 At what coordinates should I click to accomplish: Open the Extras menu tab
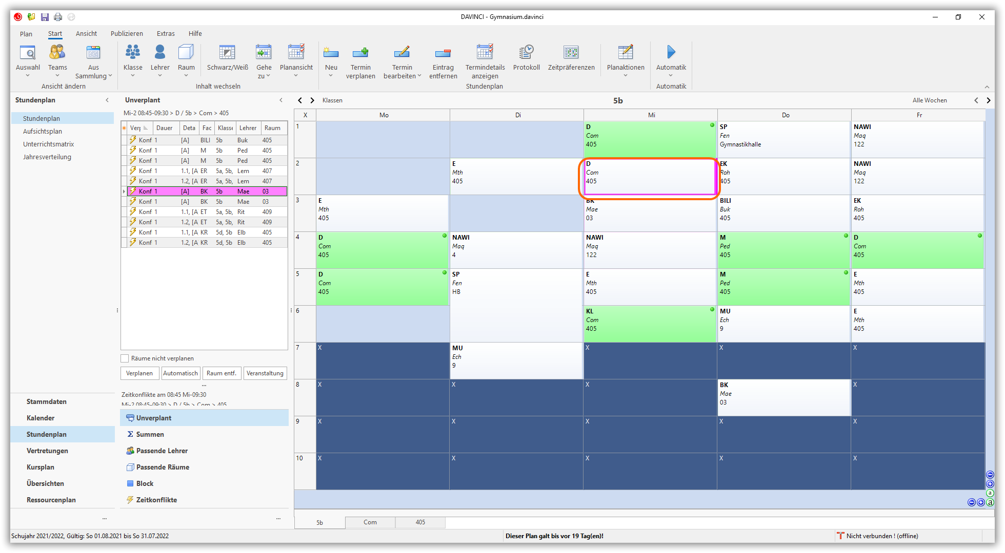(166, 34)
